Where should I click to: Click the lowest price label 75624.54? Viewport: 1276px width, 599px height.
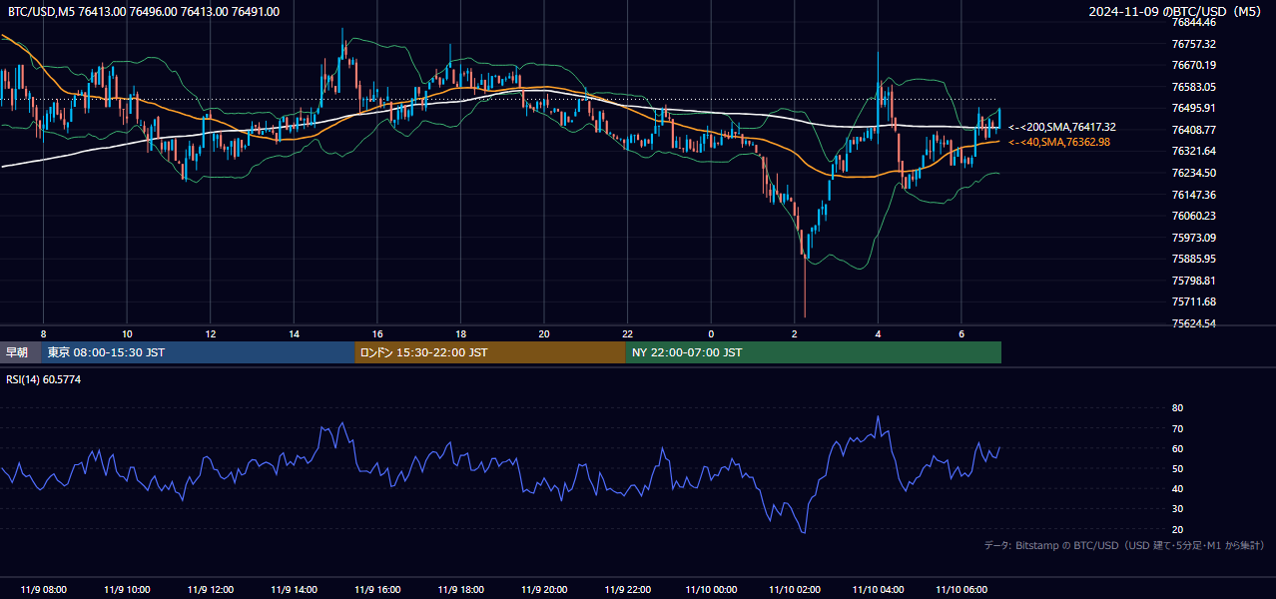point(1193,323)
